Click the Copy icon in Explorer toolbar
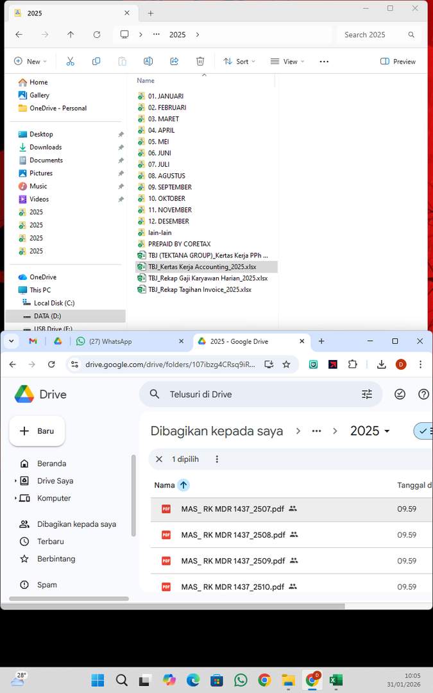433x693 pixels. click(x=96, y=62)
